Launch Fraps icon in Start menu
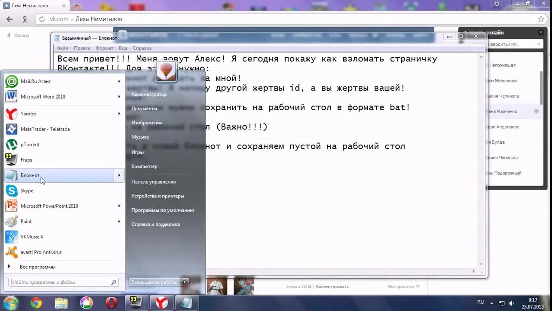 coord(12,160)
